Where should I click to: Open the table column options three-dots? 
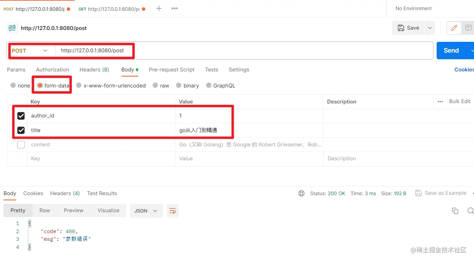click(x=440, y=101)
